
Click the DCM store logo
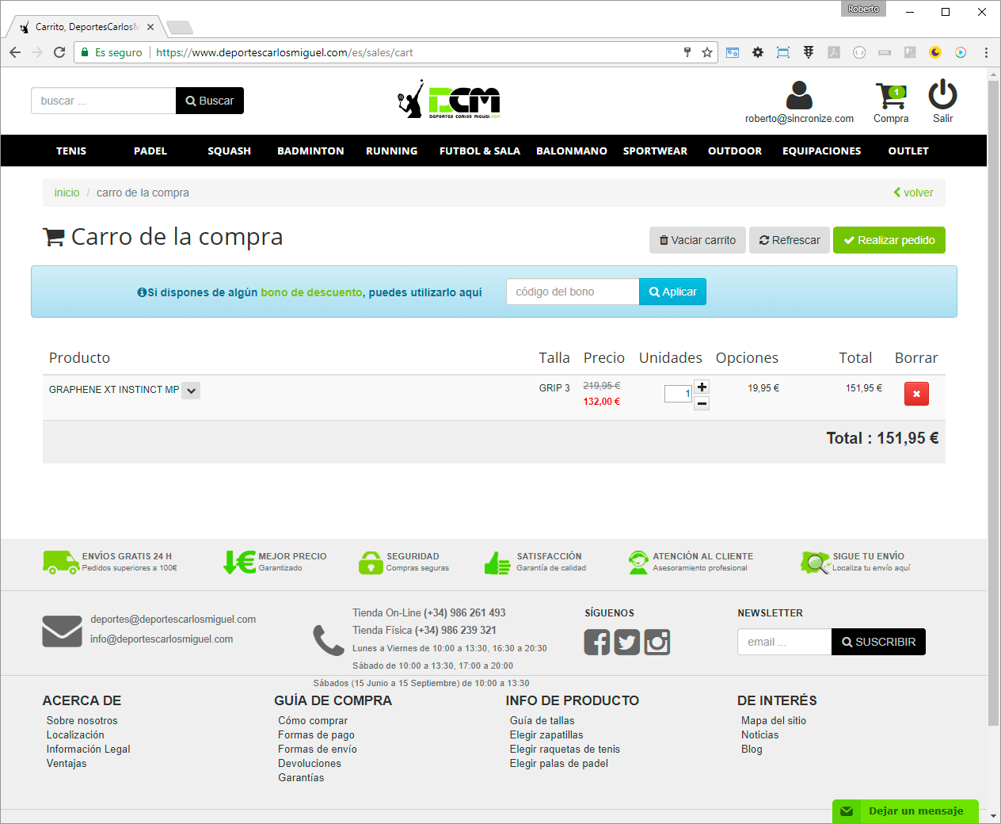449,99
